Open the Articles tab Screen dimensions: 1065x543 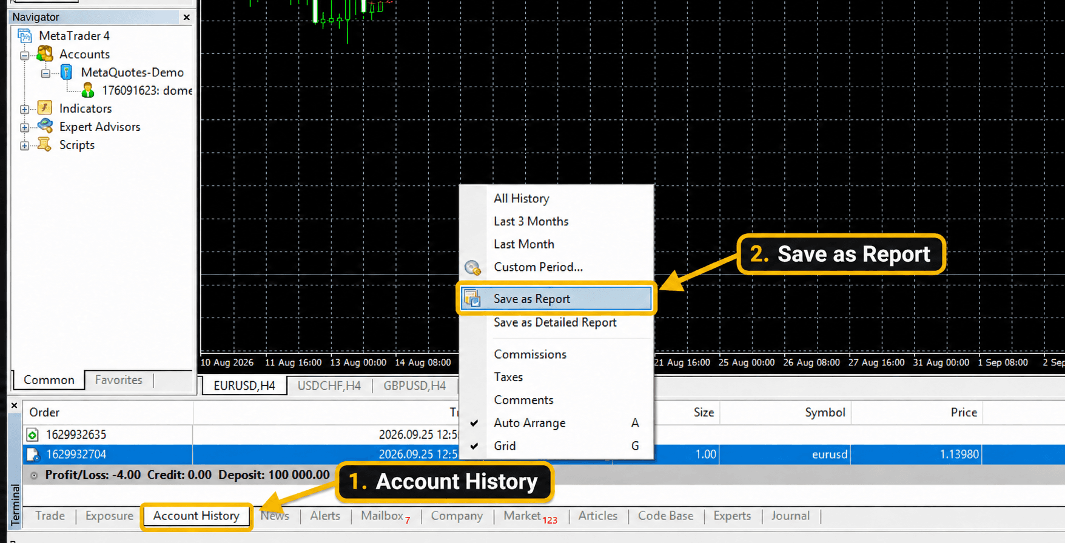pos(598,516)
